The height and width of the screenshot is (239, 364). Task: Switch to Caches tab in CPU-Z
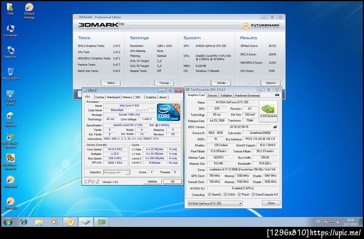[99, 97]
